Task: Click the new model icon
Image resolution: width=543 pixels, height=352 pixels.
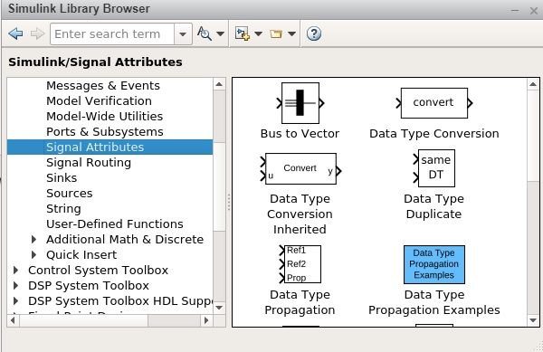Action: [x=242, y=33]
